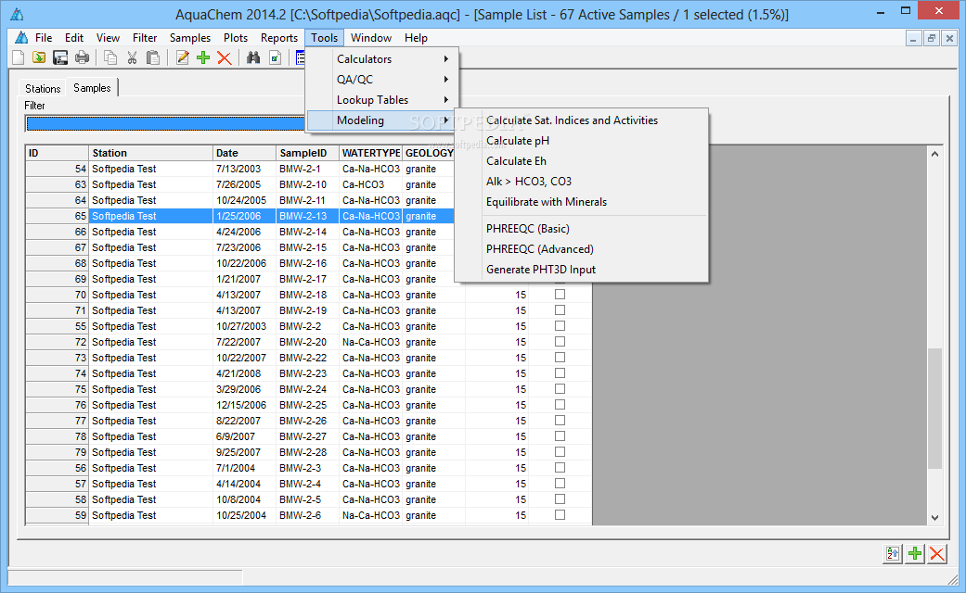Expand the Modeling submenu arrow

click(445, 120)
